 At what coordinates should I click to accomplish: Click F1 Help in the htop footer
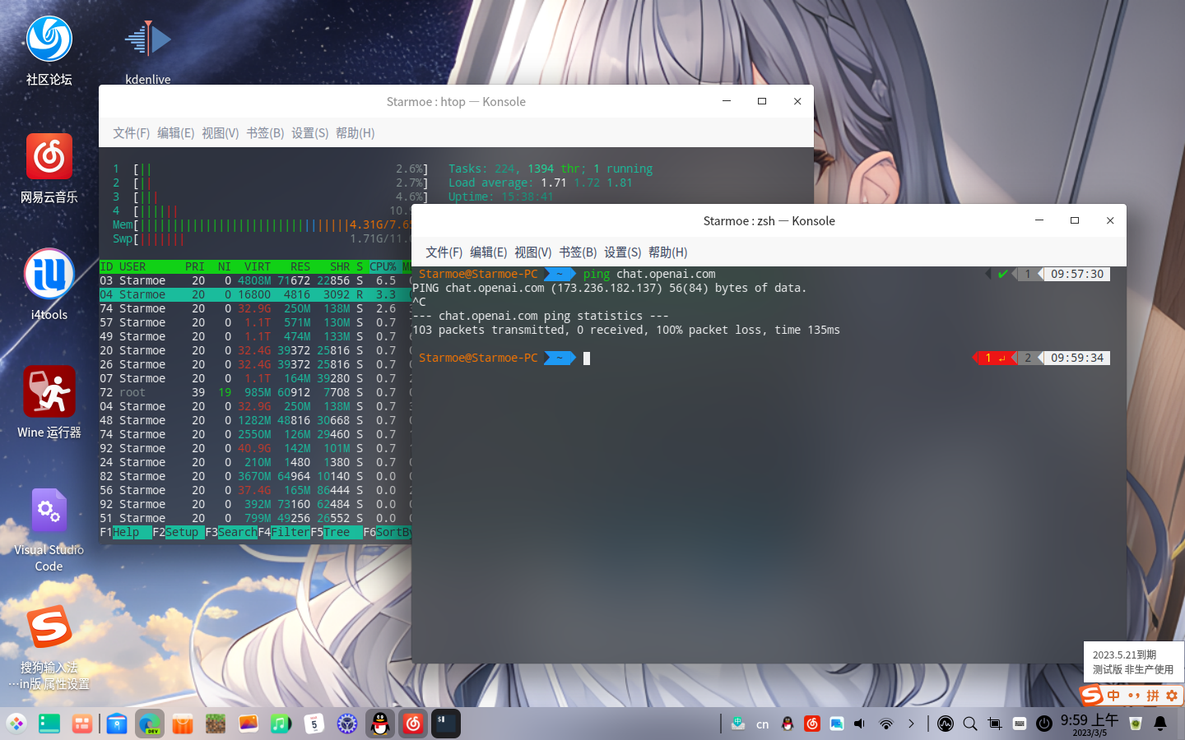coord(126,532)
